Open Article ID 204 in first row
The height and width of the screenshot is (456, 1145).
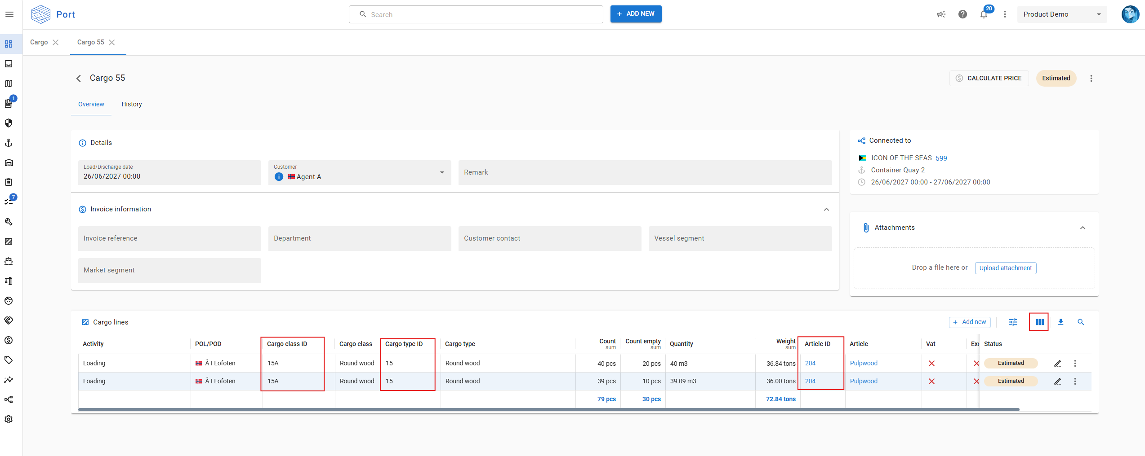(x=810, y=364)
